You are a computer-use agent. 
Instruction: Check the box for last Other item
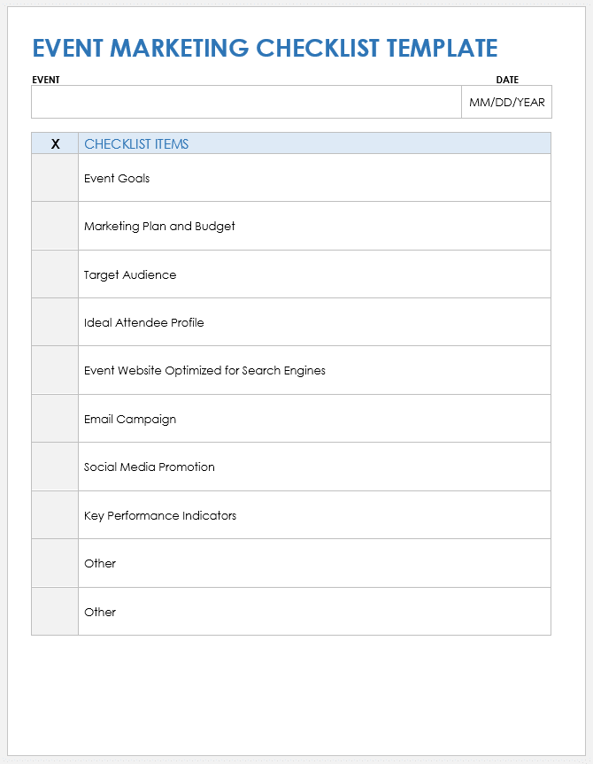coord(55,612)
